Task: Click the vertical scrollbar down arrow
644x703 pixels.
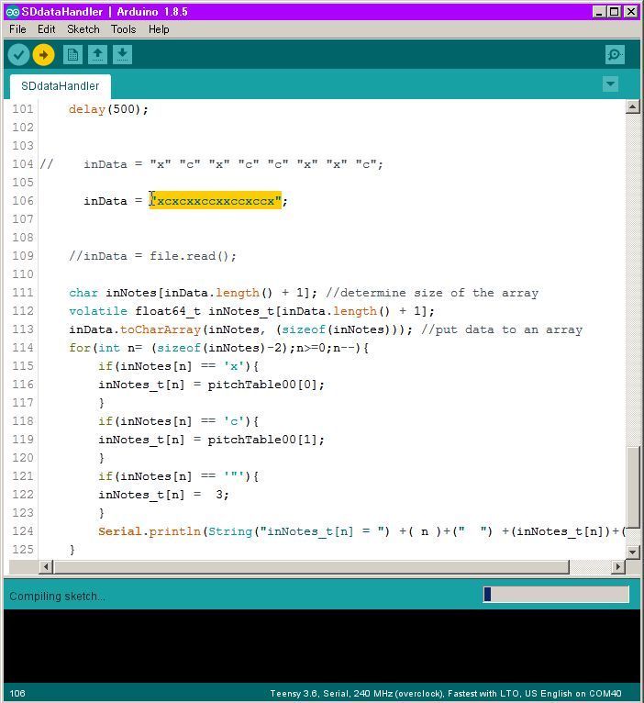Action: 632,552
